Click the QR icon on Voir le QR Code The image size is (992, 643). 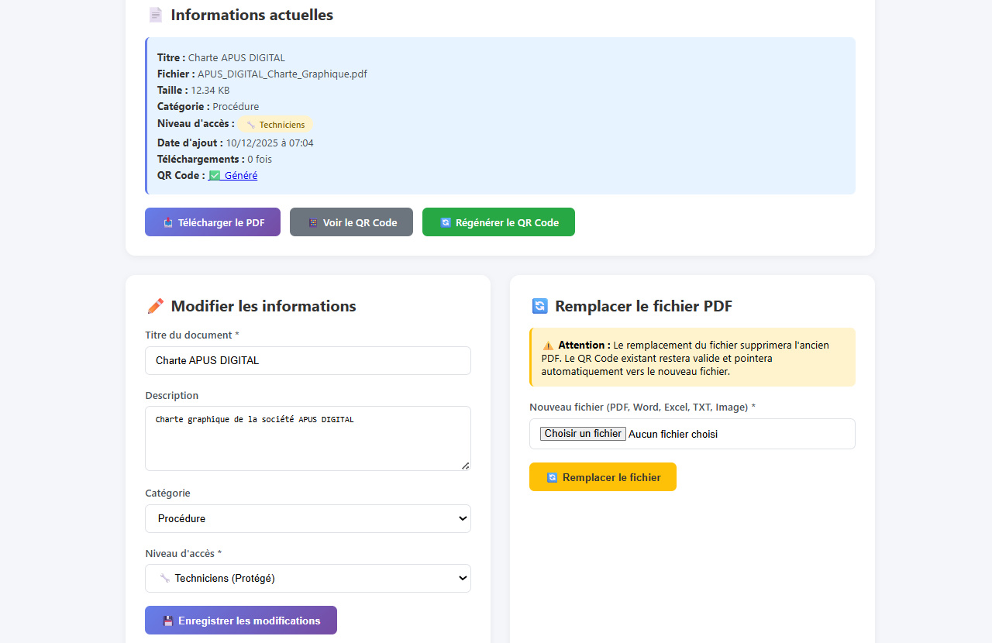click(313, 223)
